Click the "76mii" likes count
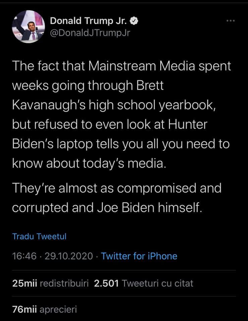Image resolution: width=248 pixels, height=321 pixels. 24,309
